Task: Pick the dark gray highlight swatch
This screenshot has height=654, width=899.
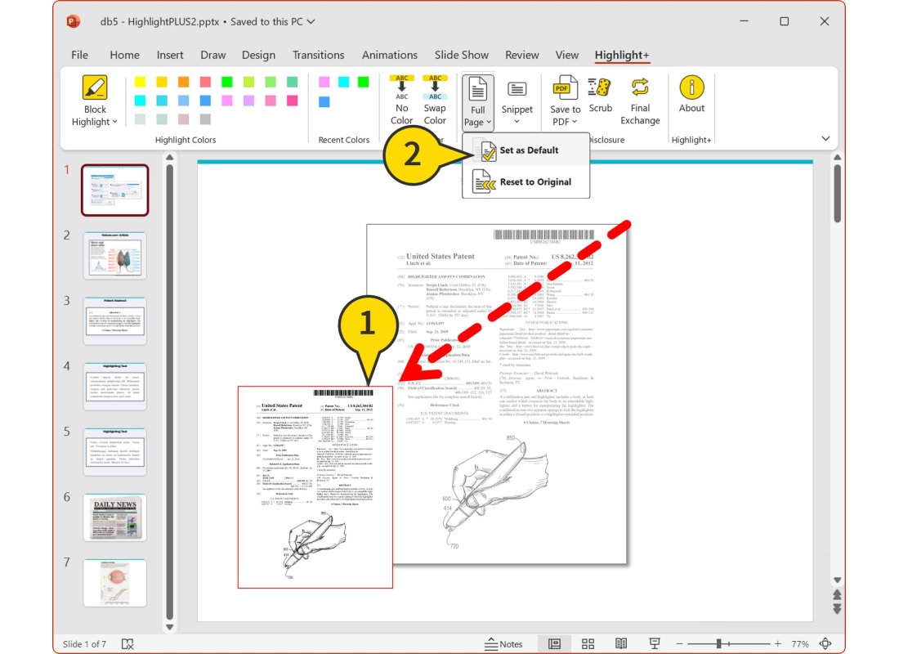Action: (205, 119)
